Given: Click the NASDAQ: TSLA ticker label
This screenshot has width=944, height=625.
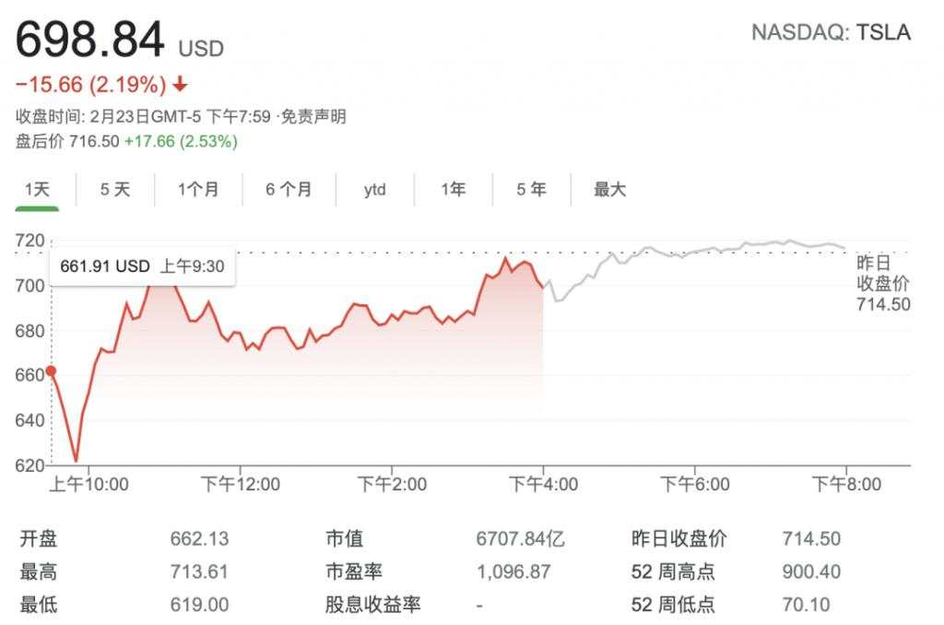Looking at the screenshot, I should (831, 32).
